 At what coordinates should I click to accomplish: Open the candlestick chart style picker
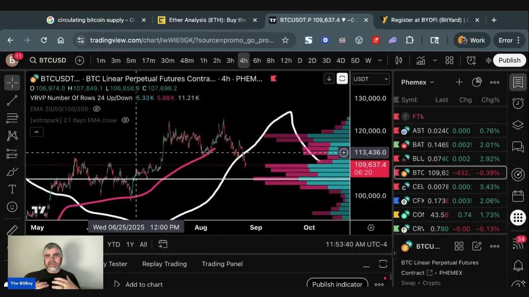[x=399, y=61]
